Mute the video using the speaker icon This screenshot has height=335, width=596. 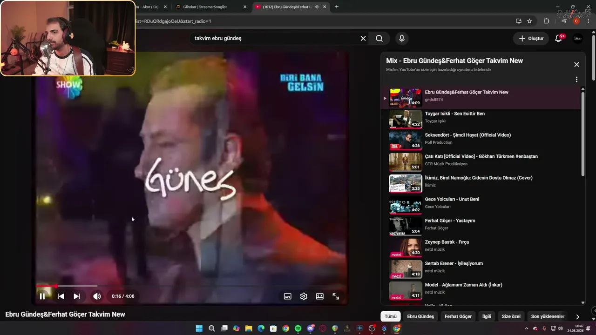[97, 296]
